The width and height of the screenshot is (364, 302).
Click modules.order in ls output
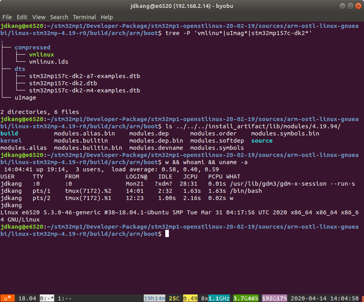pyautogui.click(x=213, y=133)
